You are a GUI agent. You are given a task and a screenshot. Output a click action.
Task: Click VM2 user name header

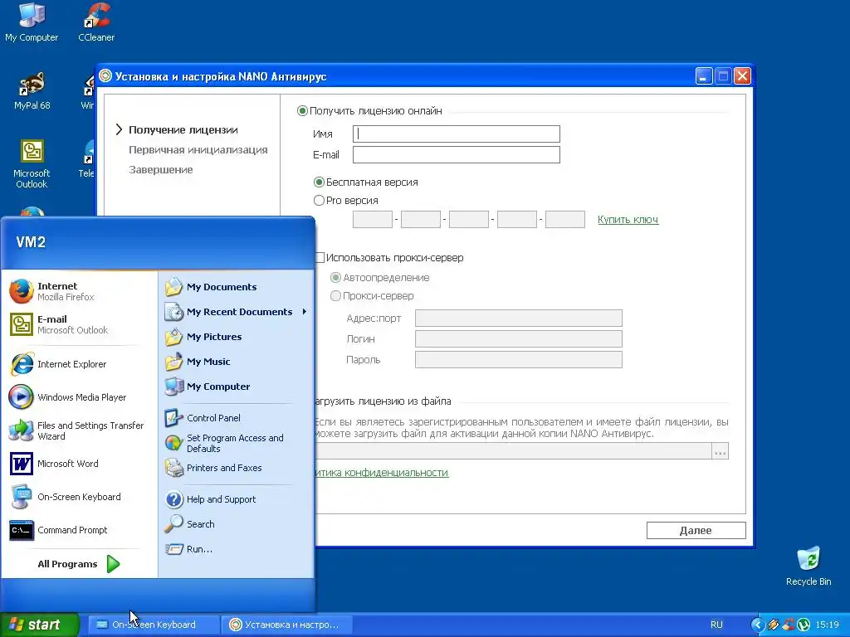[x=31, y=242]
